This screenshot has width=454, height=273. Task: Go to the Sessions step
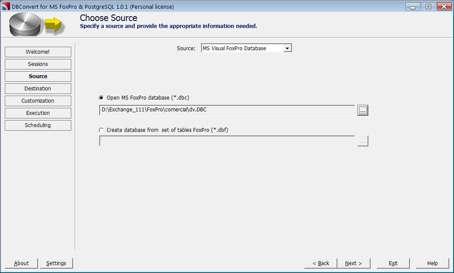(38, 64)
